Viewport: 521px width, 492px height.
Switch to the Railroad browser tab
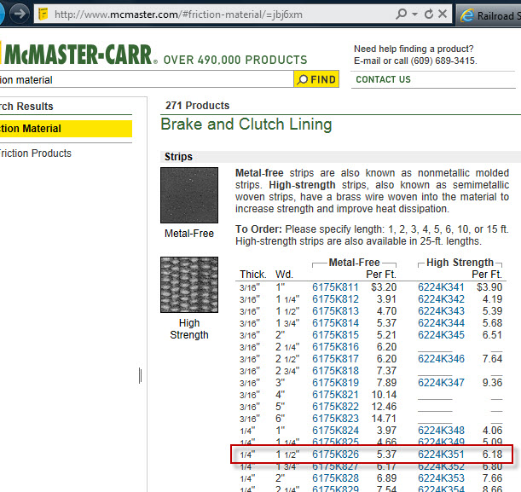click(489, 15)
